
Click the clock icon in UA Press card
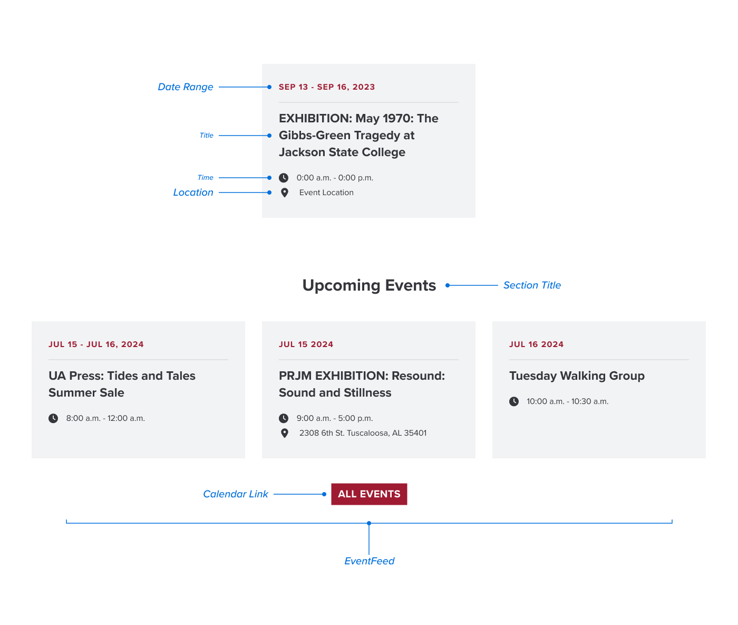pyautogui.click(x=53, y=418)
